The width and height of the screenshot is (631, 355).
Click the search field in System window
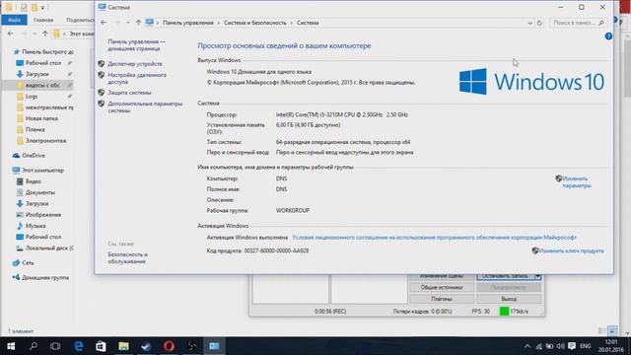pyautogui.click(x=578, y=23)
